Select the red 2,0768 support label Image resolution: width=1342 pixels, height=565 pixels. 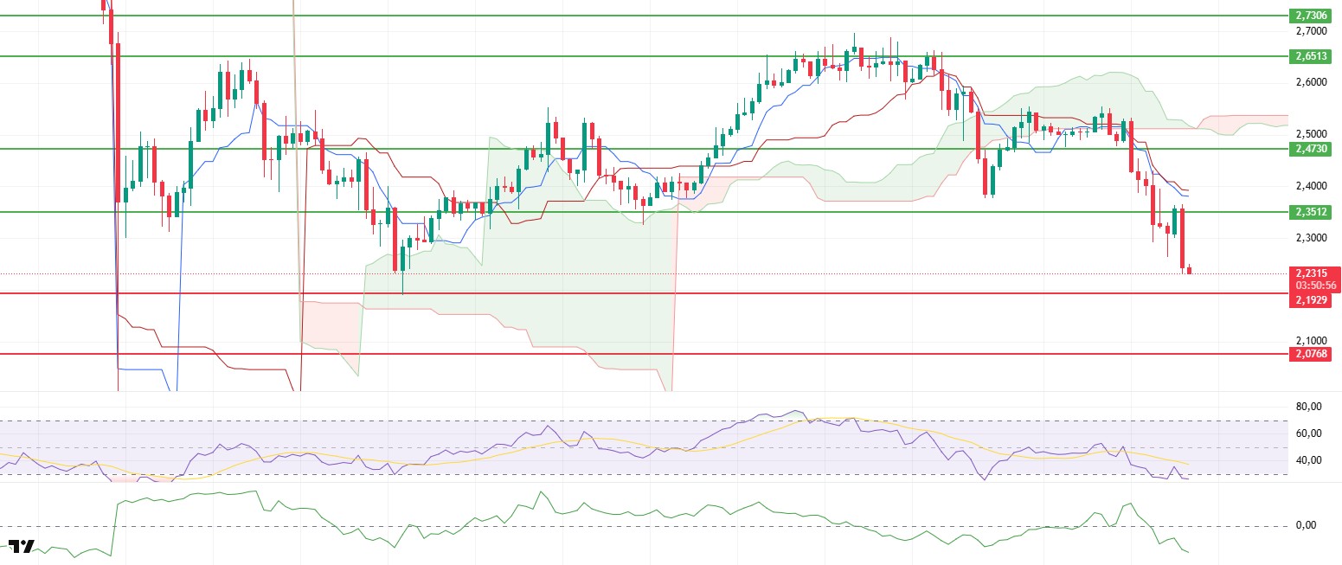point(1312,354)
